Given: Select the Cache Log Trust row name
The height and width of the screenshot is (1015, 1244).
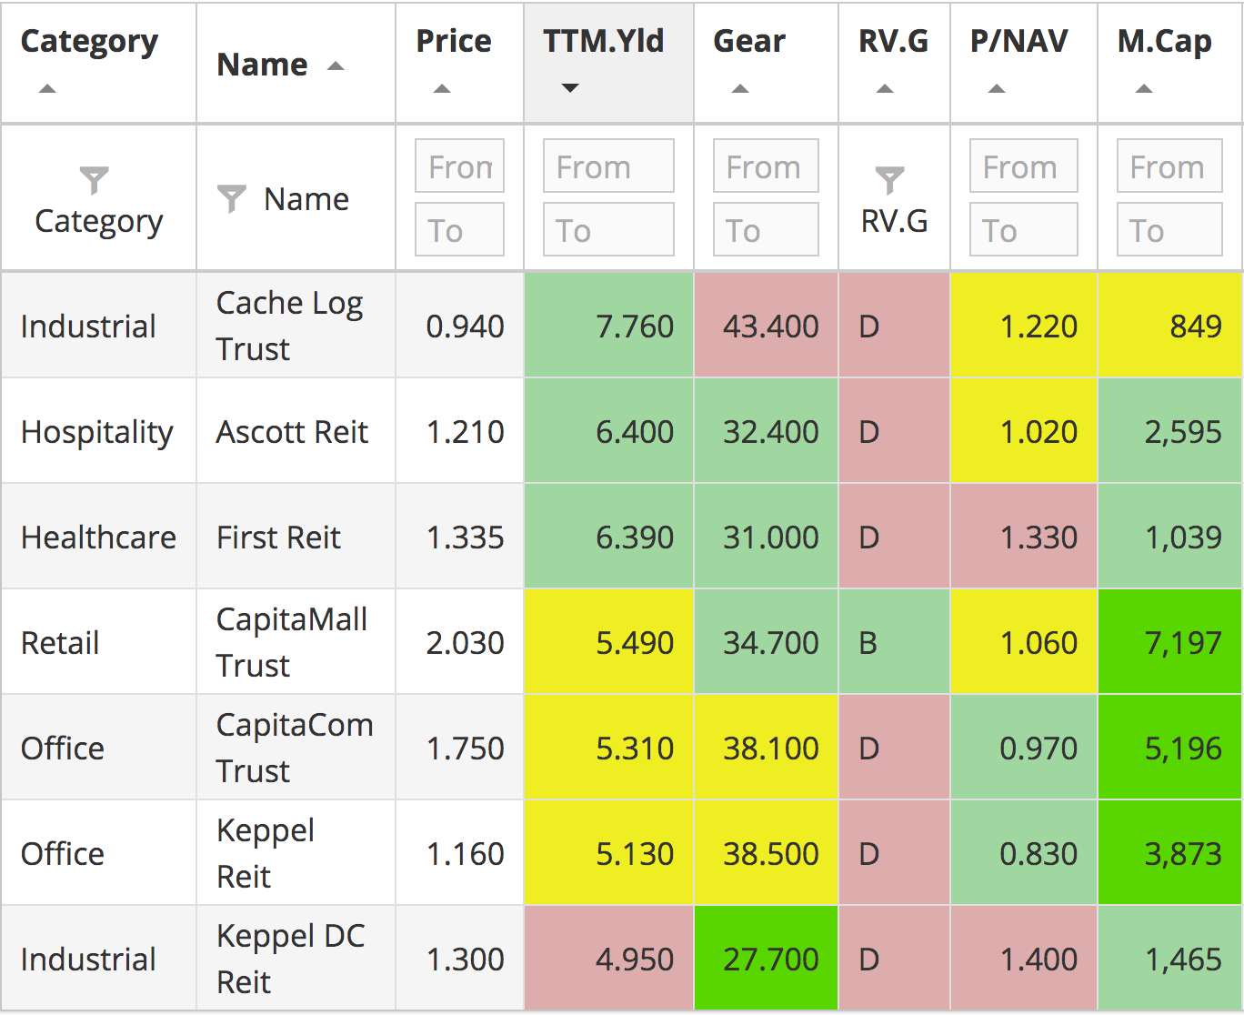Looking at the screenshot, I should (289, 326).
